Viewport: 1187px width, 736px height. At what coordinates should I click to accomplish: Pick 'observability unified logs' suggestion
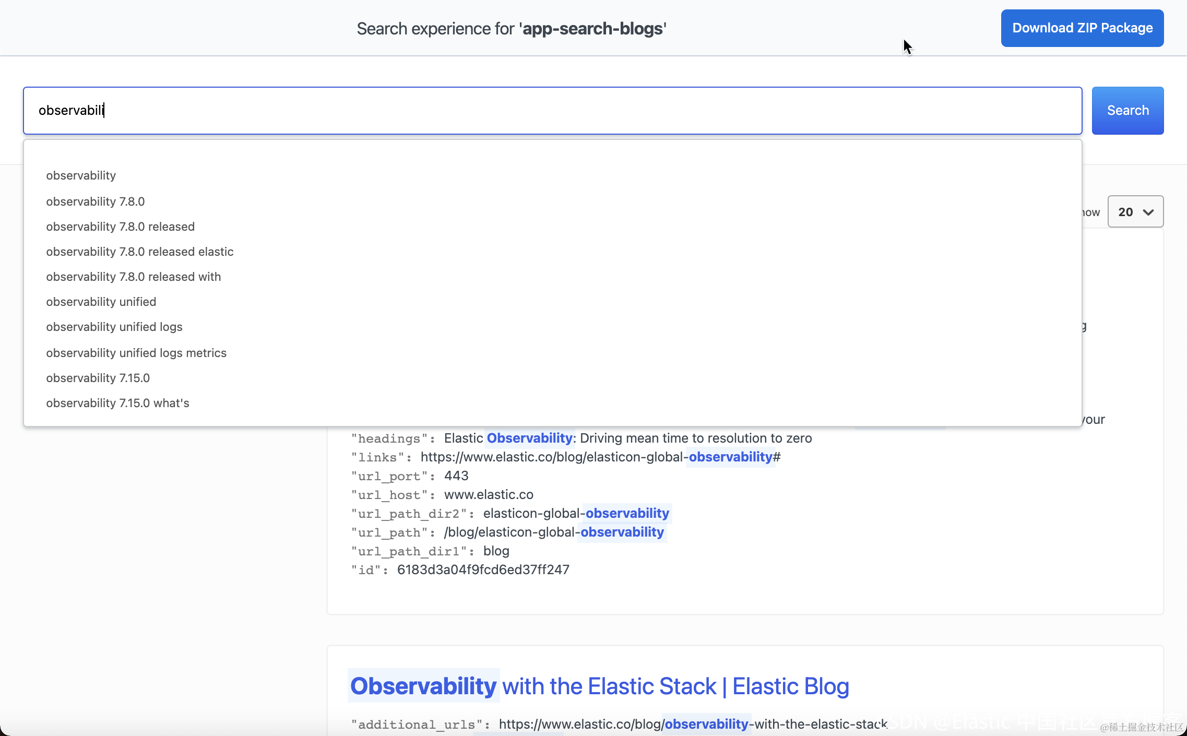click(114, 327)
